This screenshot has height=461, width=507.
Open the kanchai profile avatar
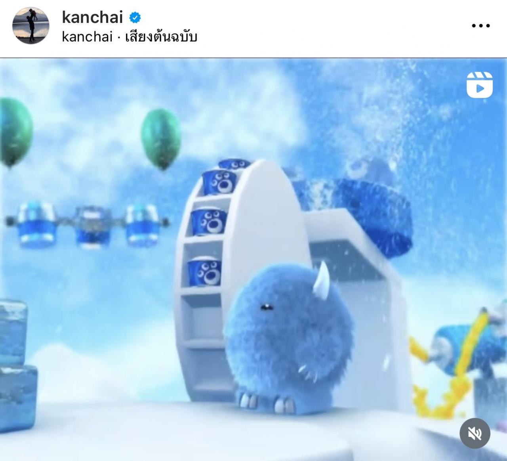pos(31,25)
